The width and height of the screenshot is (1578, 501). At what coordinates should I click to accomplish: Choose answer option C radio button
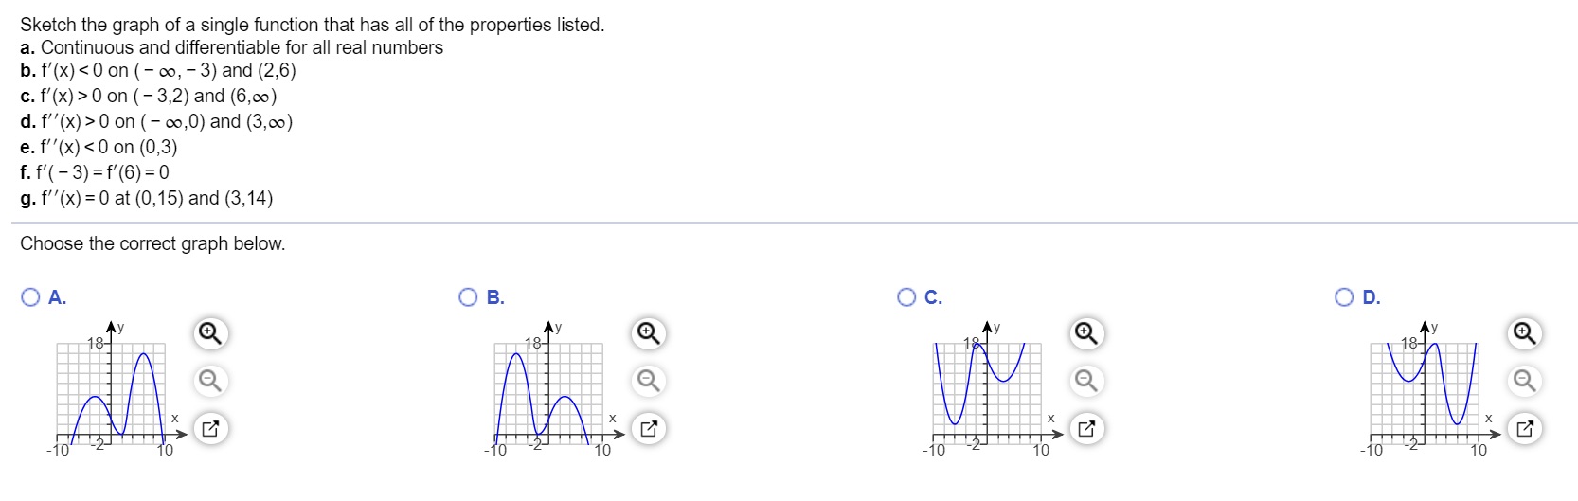(x=906, y=297)
